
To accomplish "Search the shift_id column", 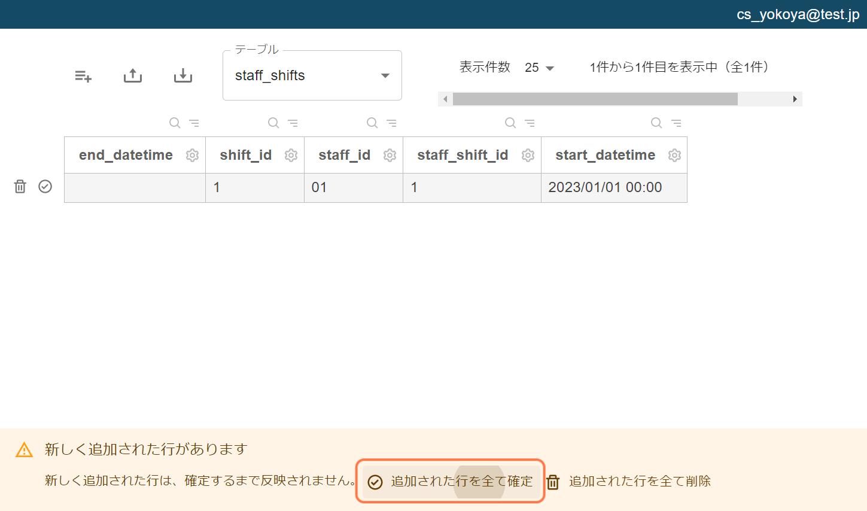I will pyautogui.click(x=273, y=123).
